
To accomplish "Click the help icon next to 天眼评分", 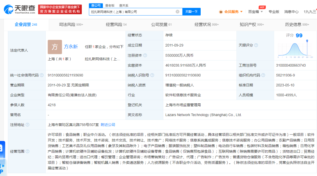I will pyautogui.click(x=256, y=45).
